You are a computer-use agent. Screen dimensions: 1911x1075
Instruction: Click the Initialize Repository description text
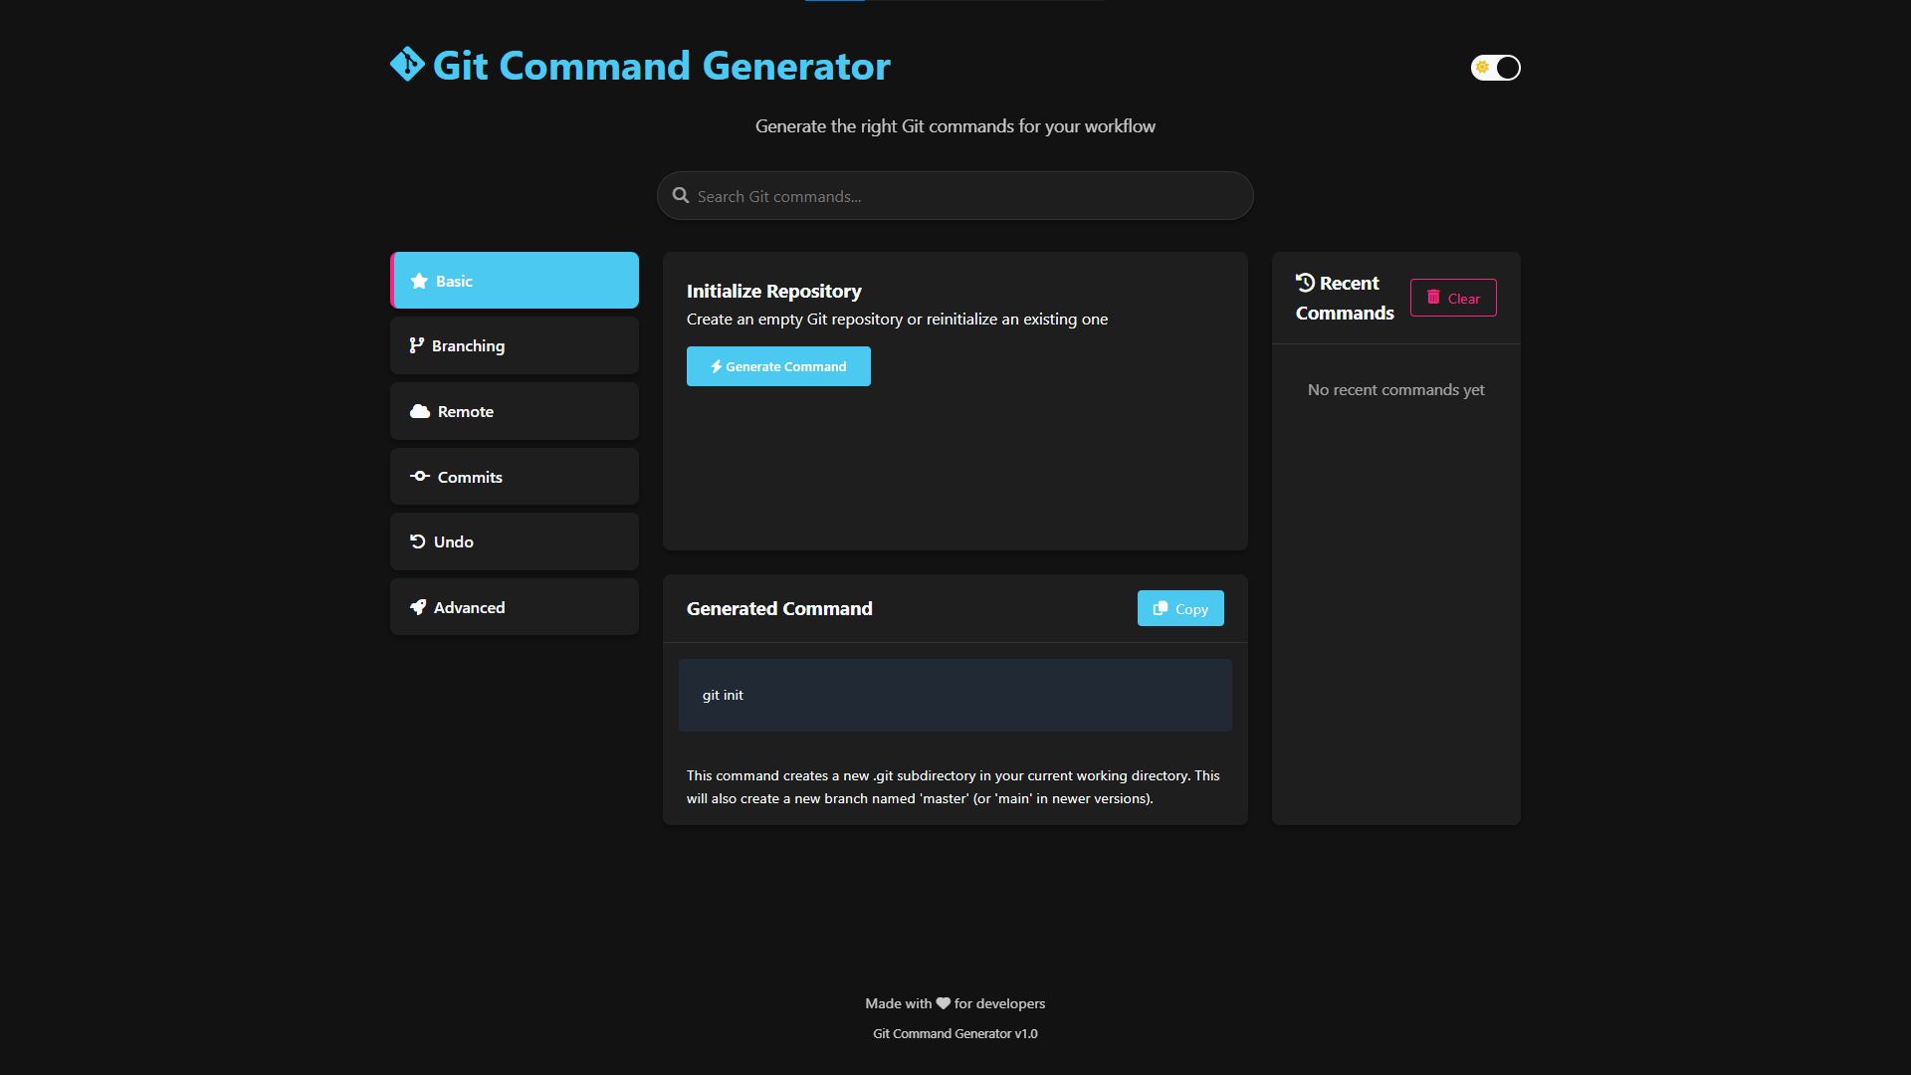[897, 319]
